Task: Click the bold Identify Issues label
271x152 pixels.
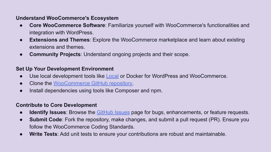Action: coord(48,112)
